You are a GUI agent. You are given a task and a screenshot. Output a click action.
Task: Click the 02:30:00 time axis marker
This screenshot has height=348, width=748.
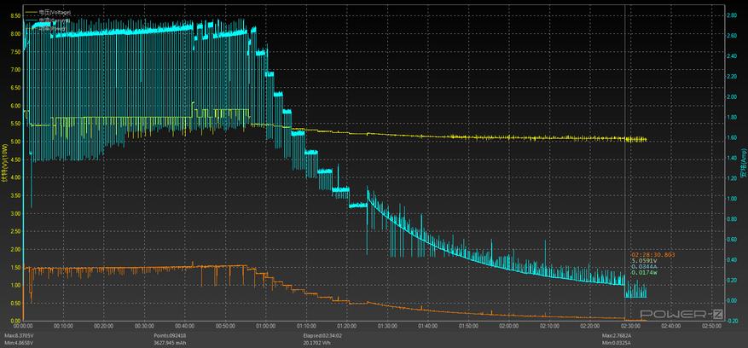pos(630,326)
